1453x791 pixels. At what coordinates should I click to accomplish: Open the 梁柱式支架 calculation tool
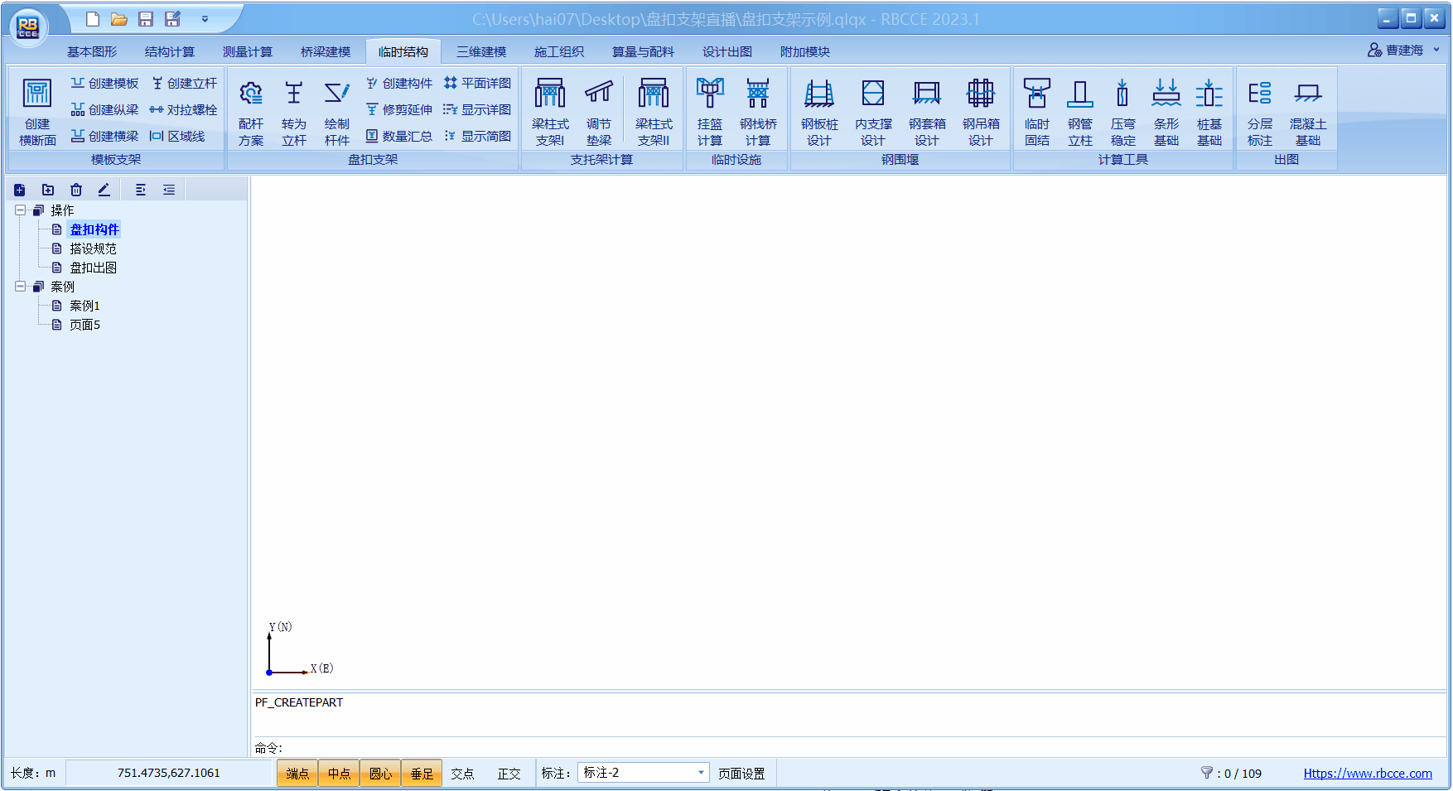click(548, 110)
